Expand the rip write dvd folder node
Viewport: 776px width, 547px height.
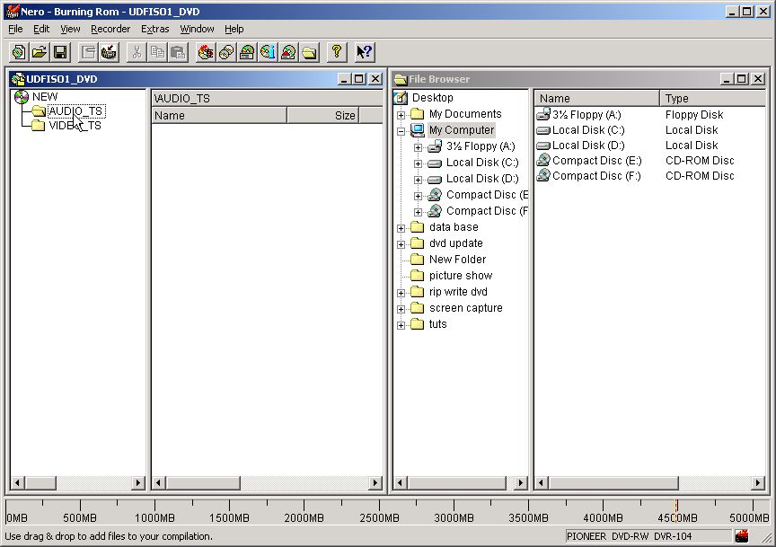(x=401, y=293)
